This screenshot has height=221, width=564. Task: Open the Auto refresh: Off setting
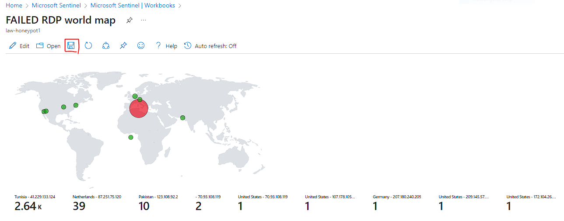pos(210,46)
